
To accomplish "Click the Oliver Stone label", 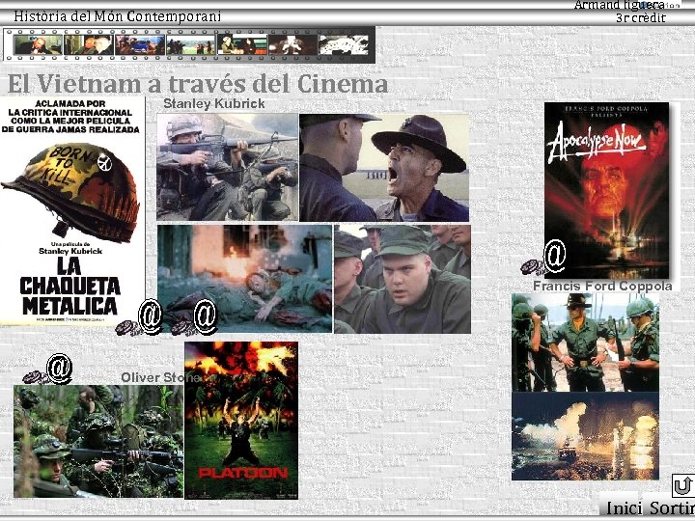I will [160, 377].
